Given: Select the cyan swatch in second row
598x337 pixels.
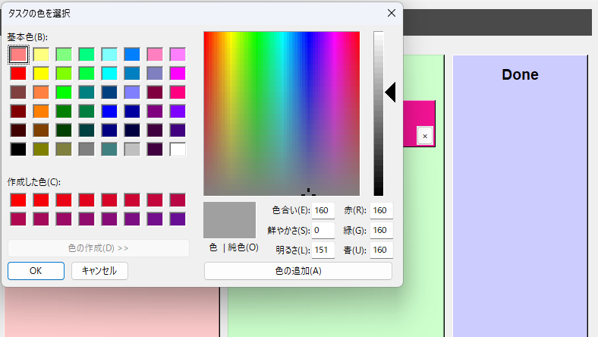Looking at the screenshot, I should click(x=109, y=74).
